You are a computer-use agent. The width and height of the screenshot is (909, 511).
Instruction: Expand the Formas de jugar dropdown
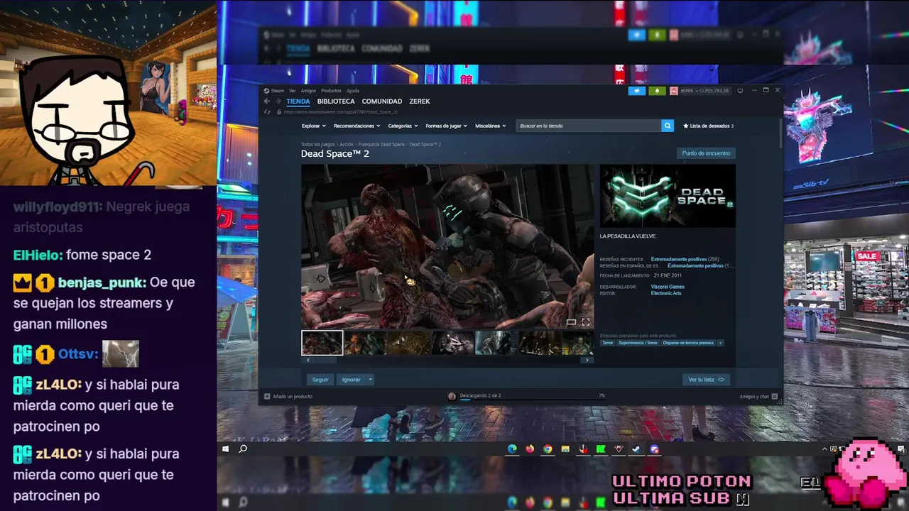click(446, 126)
